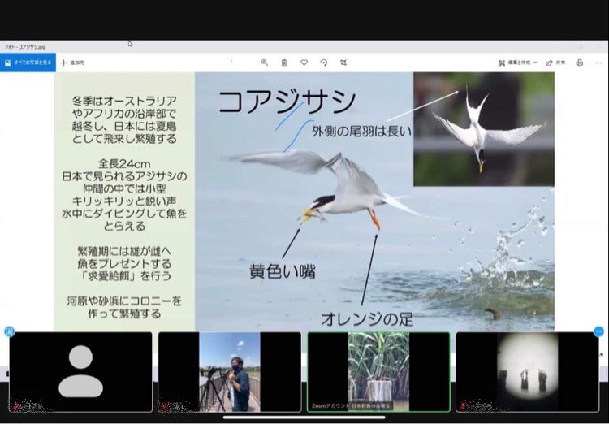Click the heart favorite icon
Screen dimensions: 609x424
click(x=304, y=63)
